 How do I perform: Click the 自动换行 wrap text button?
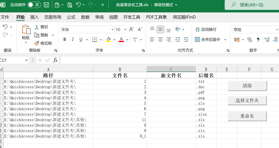click(206, 29)
